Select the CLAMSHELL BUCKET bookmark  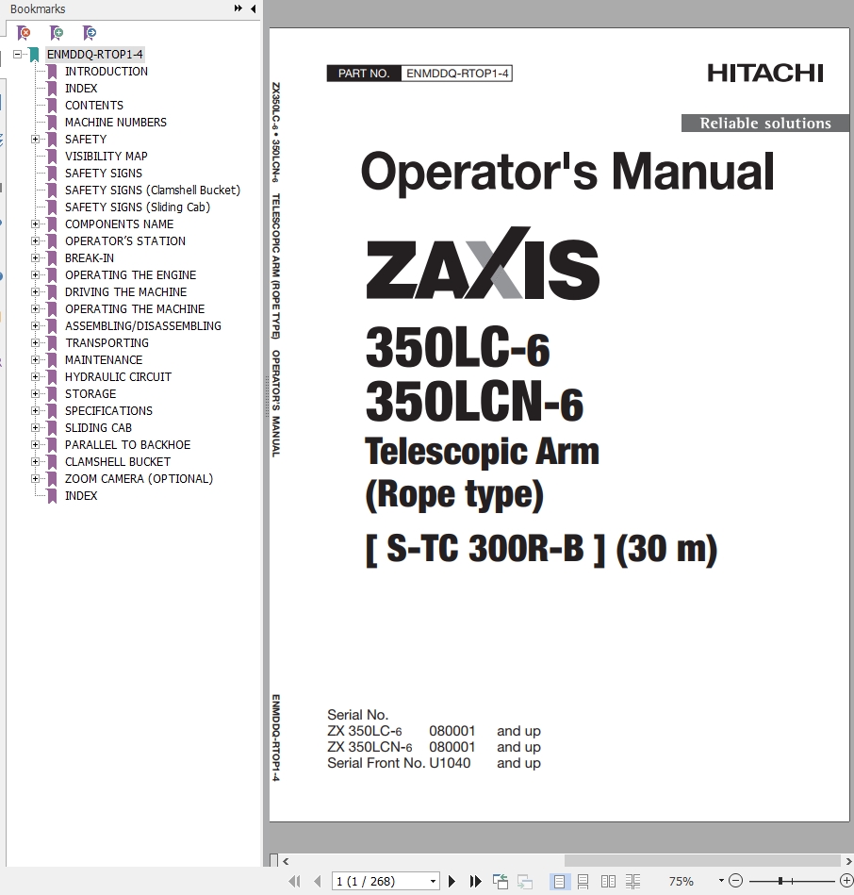(118, 462)
